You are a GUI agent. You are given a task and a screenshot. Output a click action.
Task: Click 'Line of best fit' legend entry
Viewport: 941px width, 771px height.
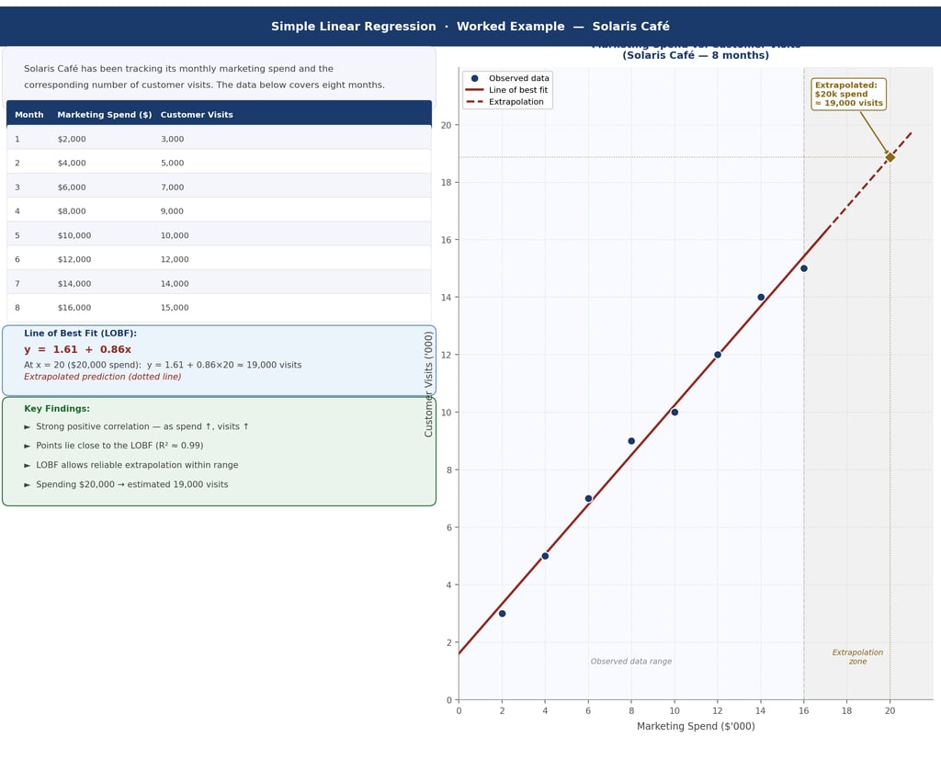[507, 90]
